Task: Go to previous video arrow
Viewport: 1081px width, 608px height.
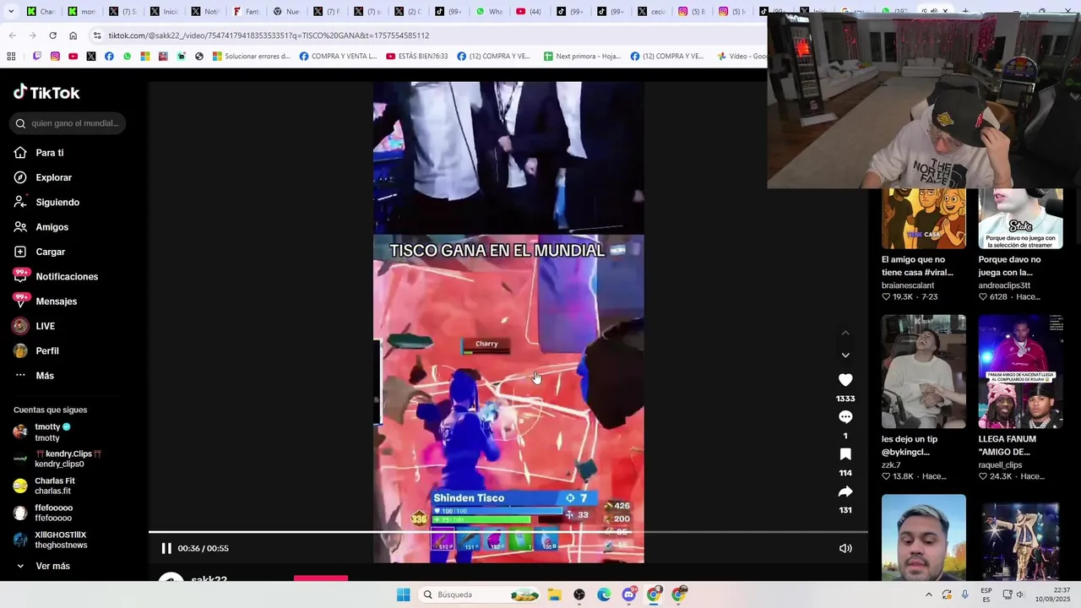Action: pyautogui.click(x=845, y=333)
